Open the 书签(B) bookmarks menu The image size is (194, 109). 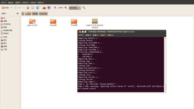(33, 2)
